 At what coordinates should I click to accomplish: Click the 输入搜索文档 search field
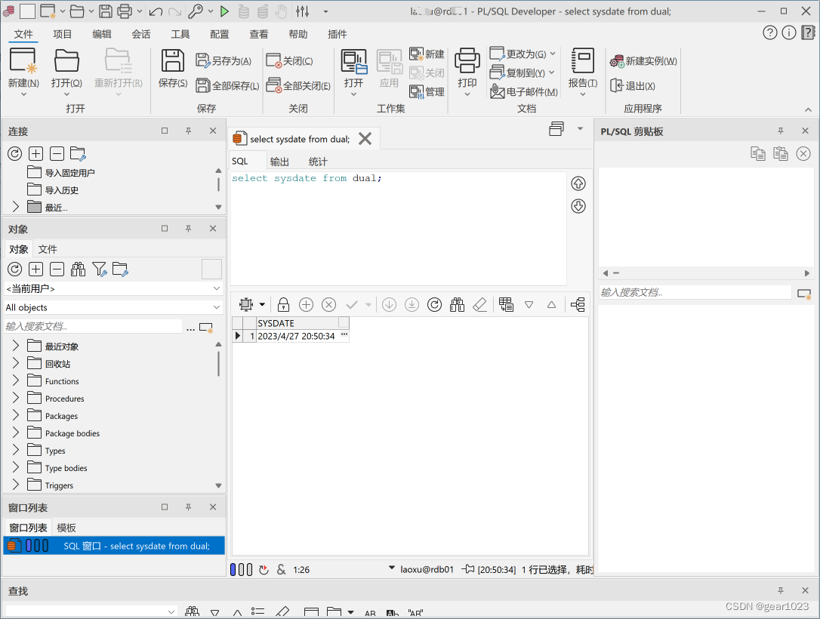tap(91, 327)
